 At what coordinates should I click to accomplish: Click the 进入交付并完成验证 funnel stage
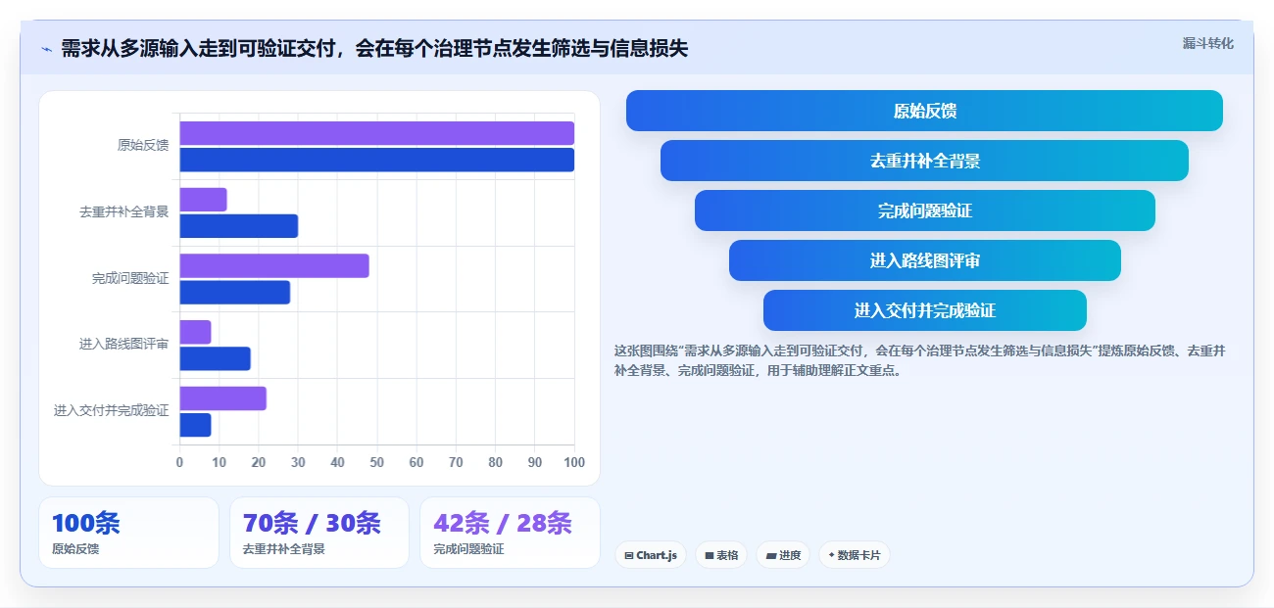tap(924, 310)
